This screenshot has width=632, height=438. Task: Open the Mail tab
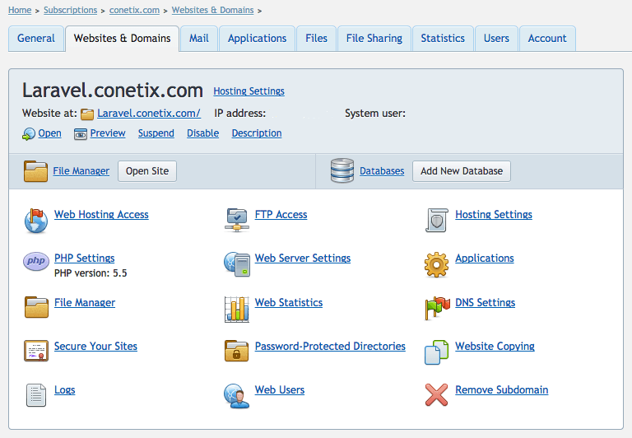pyautogui.click(x=199, y=39)
